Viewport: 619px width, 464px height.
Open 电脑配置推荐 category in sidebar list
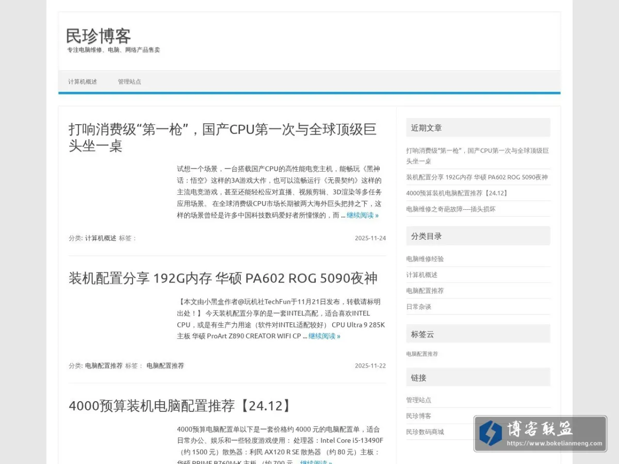425,291
